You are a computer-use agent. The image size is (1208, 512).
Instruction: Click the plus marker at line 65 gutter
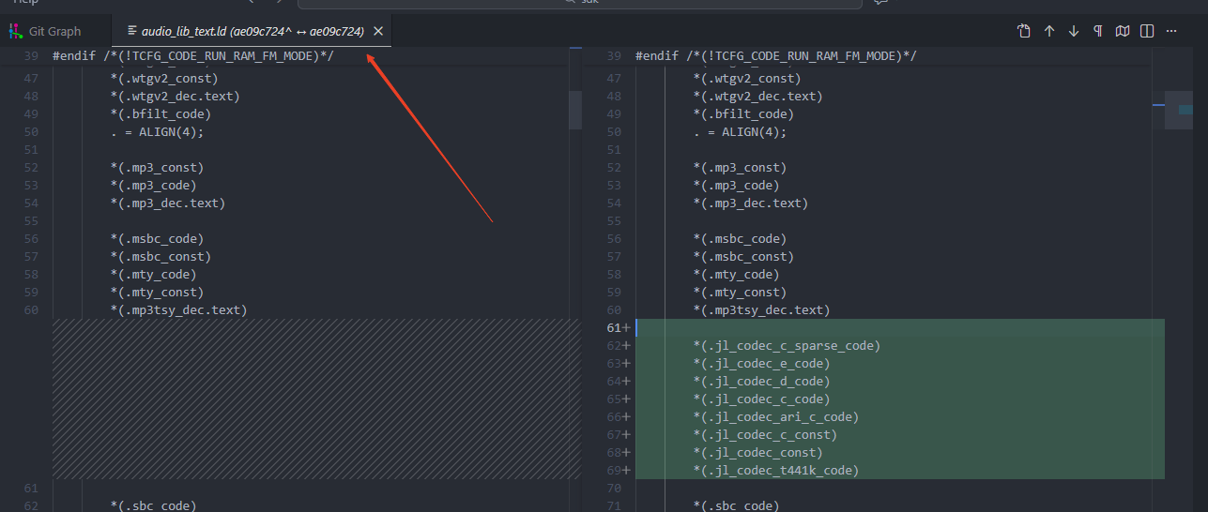[626, 399]
